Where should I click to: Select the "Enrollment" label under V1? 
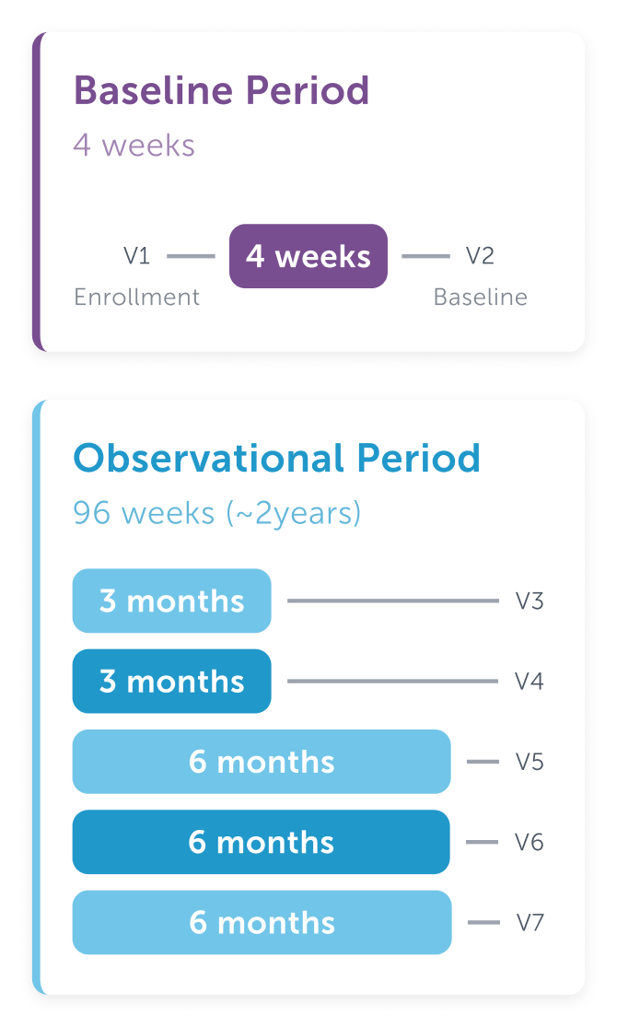136,298
